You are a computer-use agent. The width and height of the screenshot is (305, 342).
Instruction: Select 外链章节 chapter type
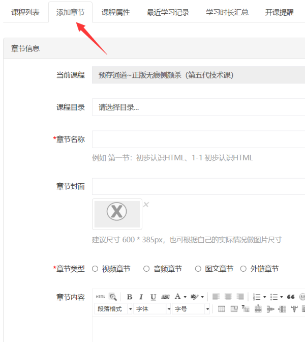[243, 269]
